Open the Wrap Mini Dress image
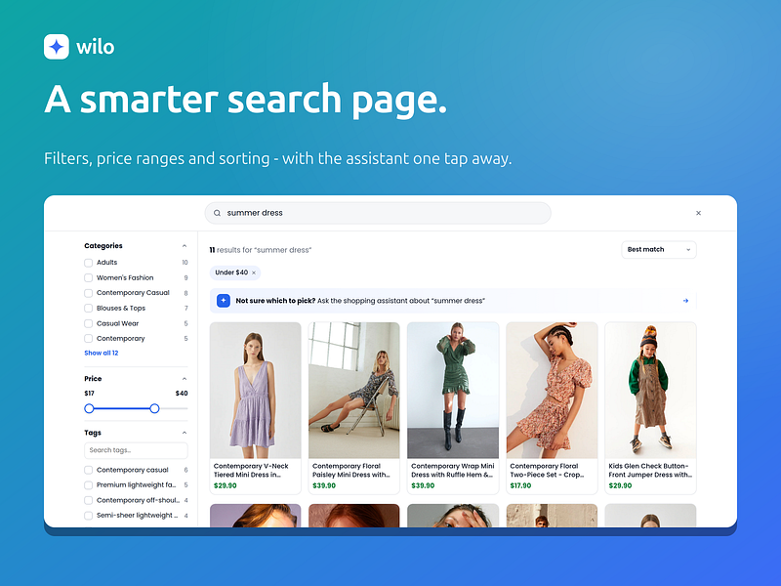This screenshot has height=586, width=781. pyautogui.click(x=453, y=390)
